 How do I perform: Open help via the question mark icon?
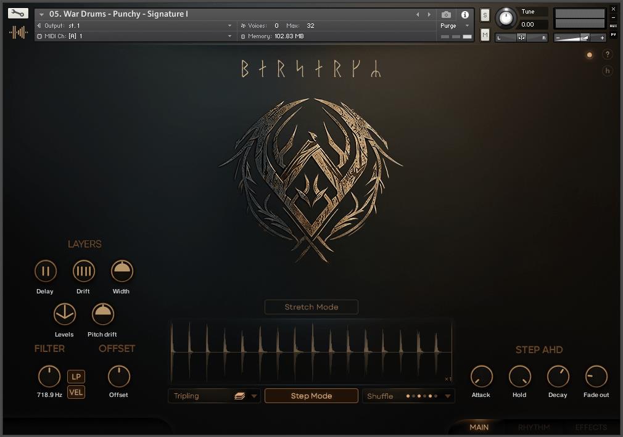click(608, 54)
